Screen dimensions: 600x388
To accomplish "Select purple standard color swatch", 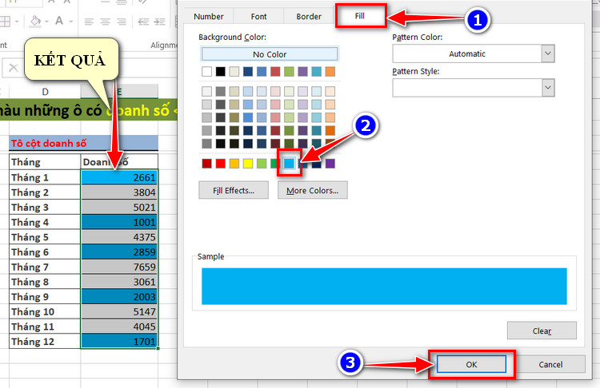I will click(x=330, y=164).
